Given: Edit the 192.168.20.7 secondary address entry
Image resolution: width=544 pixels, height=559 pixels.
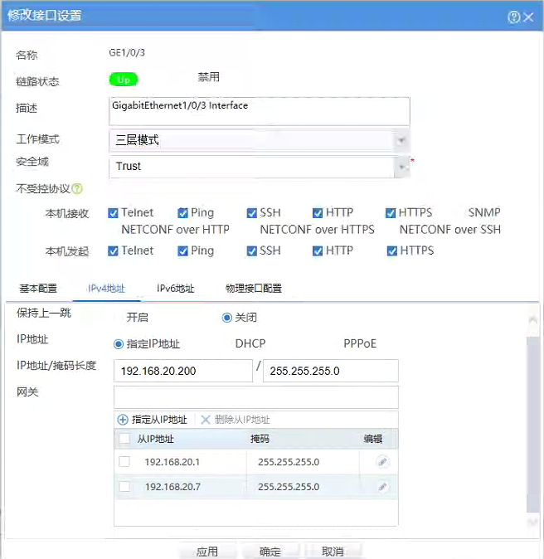Looking at the screenshot, I should 382,487.
